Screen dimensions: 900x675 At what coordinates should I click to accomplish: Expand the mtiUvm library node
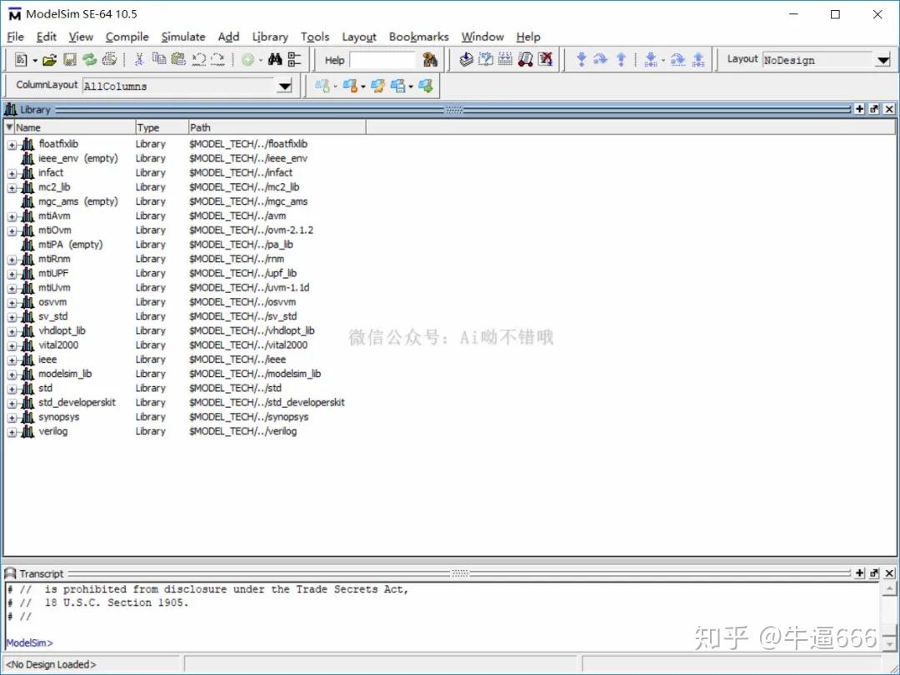[12, 289]
